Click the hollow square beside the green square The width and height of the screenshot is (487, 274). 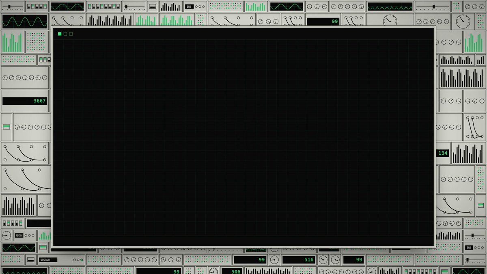coord(65,34)
